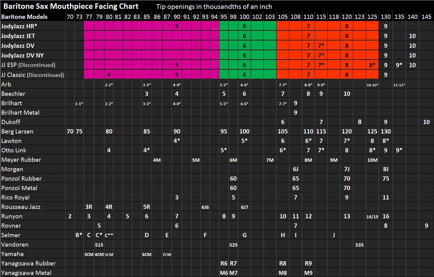Click the 8J cell in Morgan row

coord(386,169)
